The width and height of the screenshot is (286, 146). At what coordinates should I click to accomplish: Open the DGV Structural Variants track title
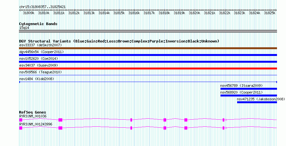click(119, 41)
